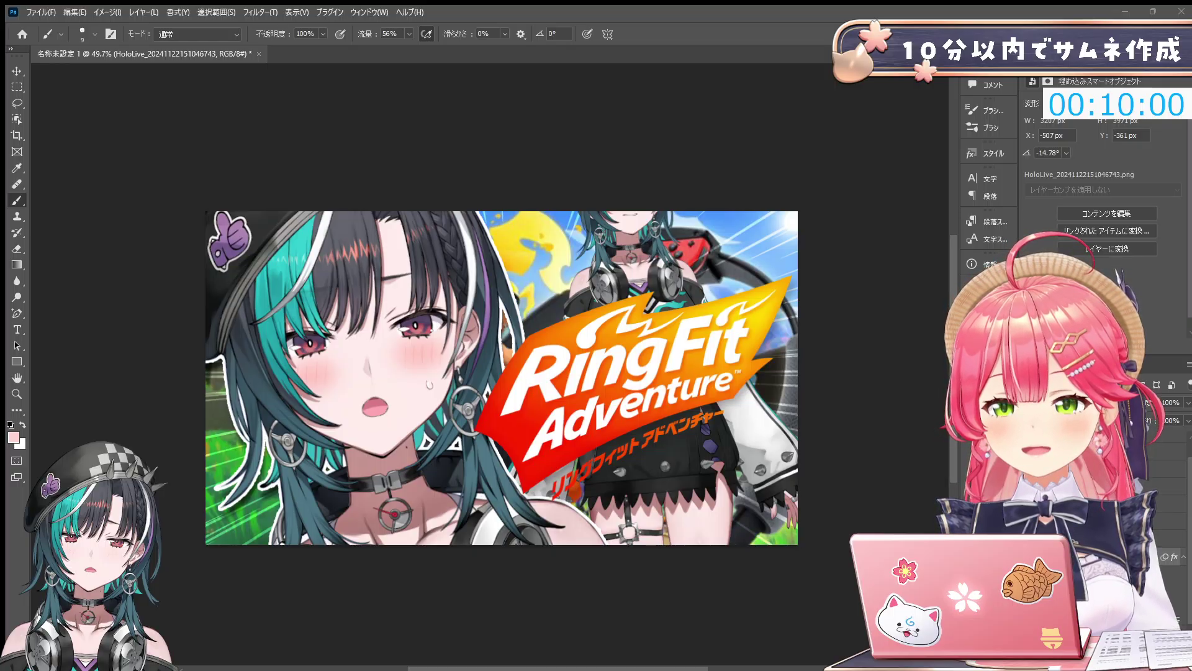Open the イメージ(I) menu
This screenshot has width=1192, height=671.
(107, 12)
